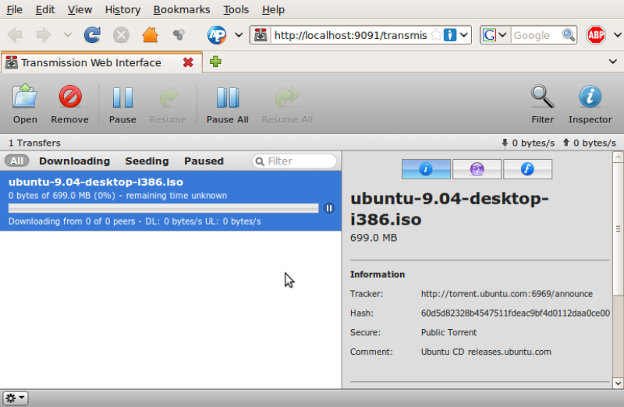This screenshot has width=624, height=407.
Task: Open the Edit menu
Action: (45, 9)
